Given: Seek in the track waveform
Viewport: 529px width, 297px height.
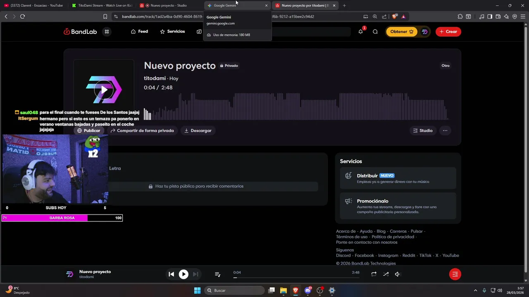Looking at the screenshot, I should coord(296,106).
